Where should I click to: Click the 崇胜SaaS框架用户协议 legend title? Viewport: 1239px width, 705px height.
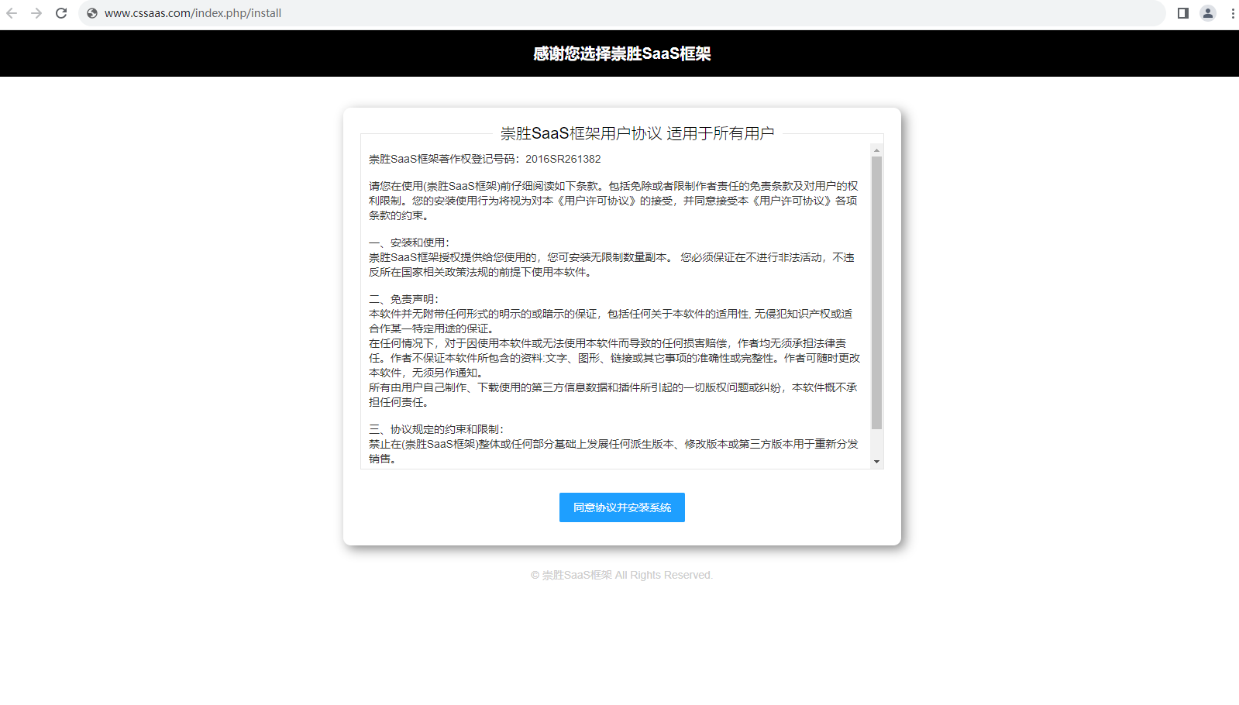point(637,134)
